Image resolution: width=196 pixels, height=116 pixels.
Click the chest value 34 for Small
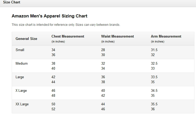[x=53, y=50]
